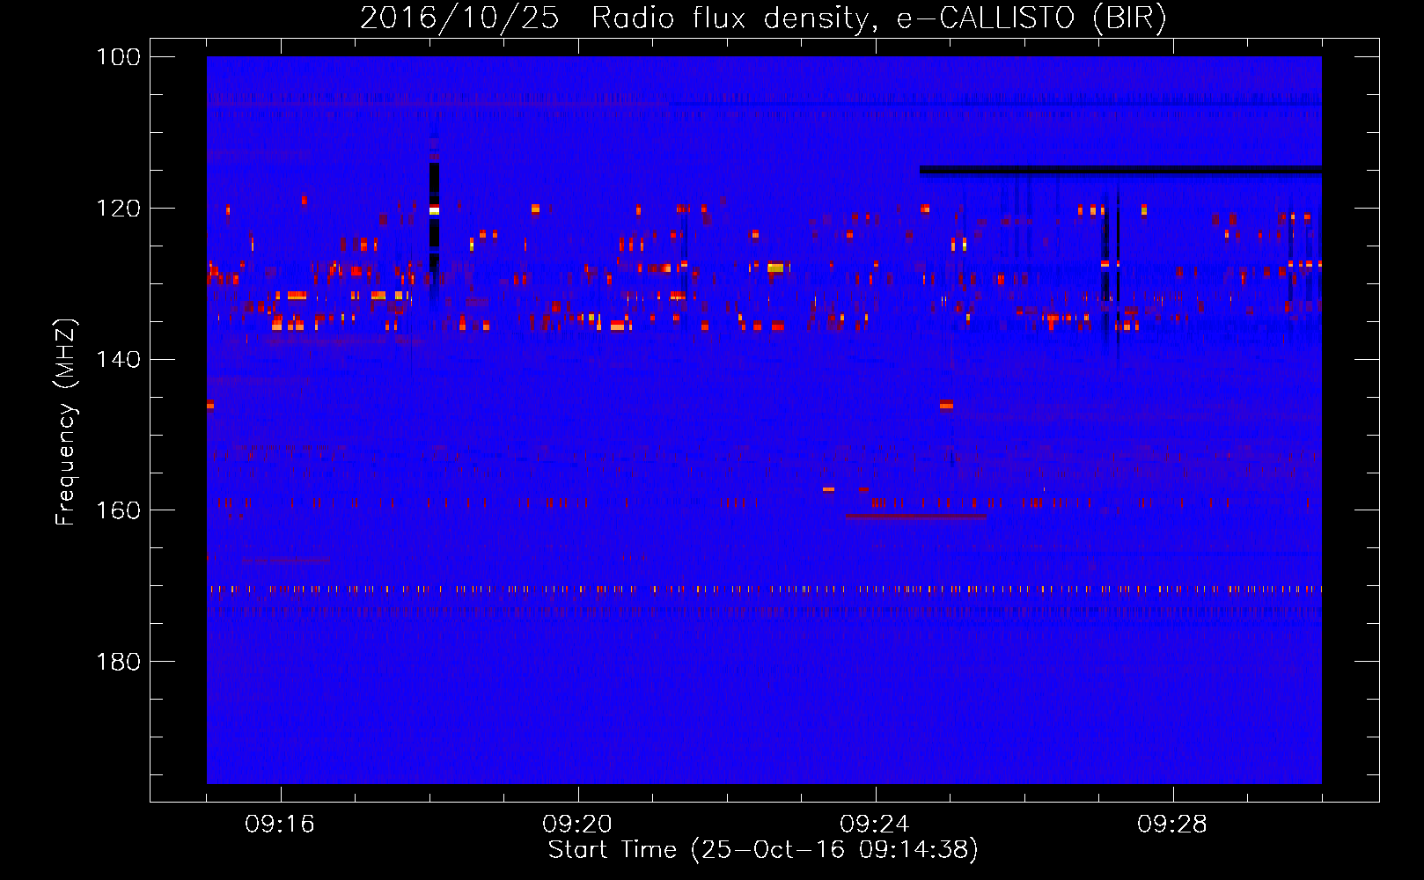The width and height of the screenshot is (1424, 880).
Task: Click the black horizontal band near 115 MHz
Action: coord(1120,170)
